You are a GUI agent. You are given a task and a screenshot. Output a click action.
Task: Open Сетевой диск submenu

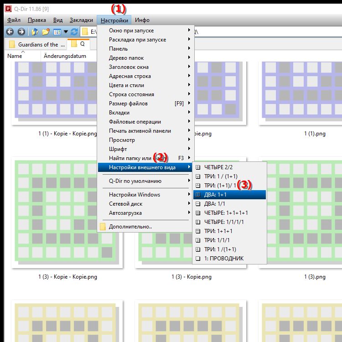click(x=145, y=204)
